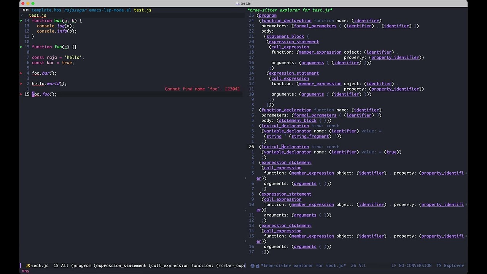
Task: Click function_declaration node on explorer line 24
Action: pyautogui.click(x=286, y=21)
